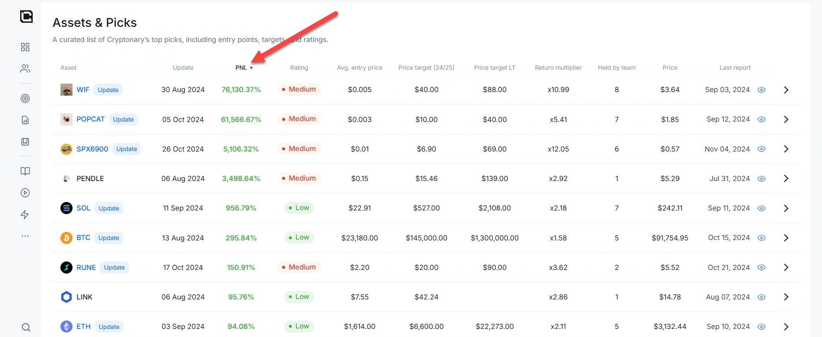Open the report document icon in sidebar
Screen dimensions: 822x337
(25, 120)
